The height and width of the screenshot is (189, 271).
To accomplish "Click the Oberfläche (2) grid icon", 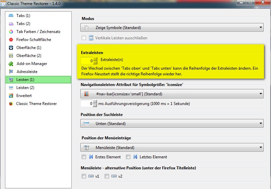I will 11,56.
